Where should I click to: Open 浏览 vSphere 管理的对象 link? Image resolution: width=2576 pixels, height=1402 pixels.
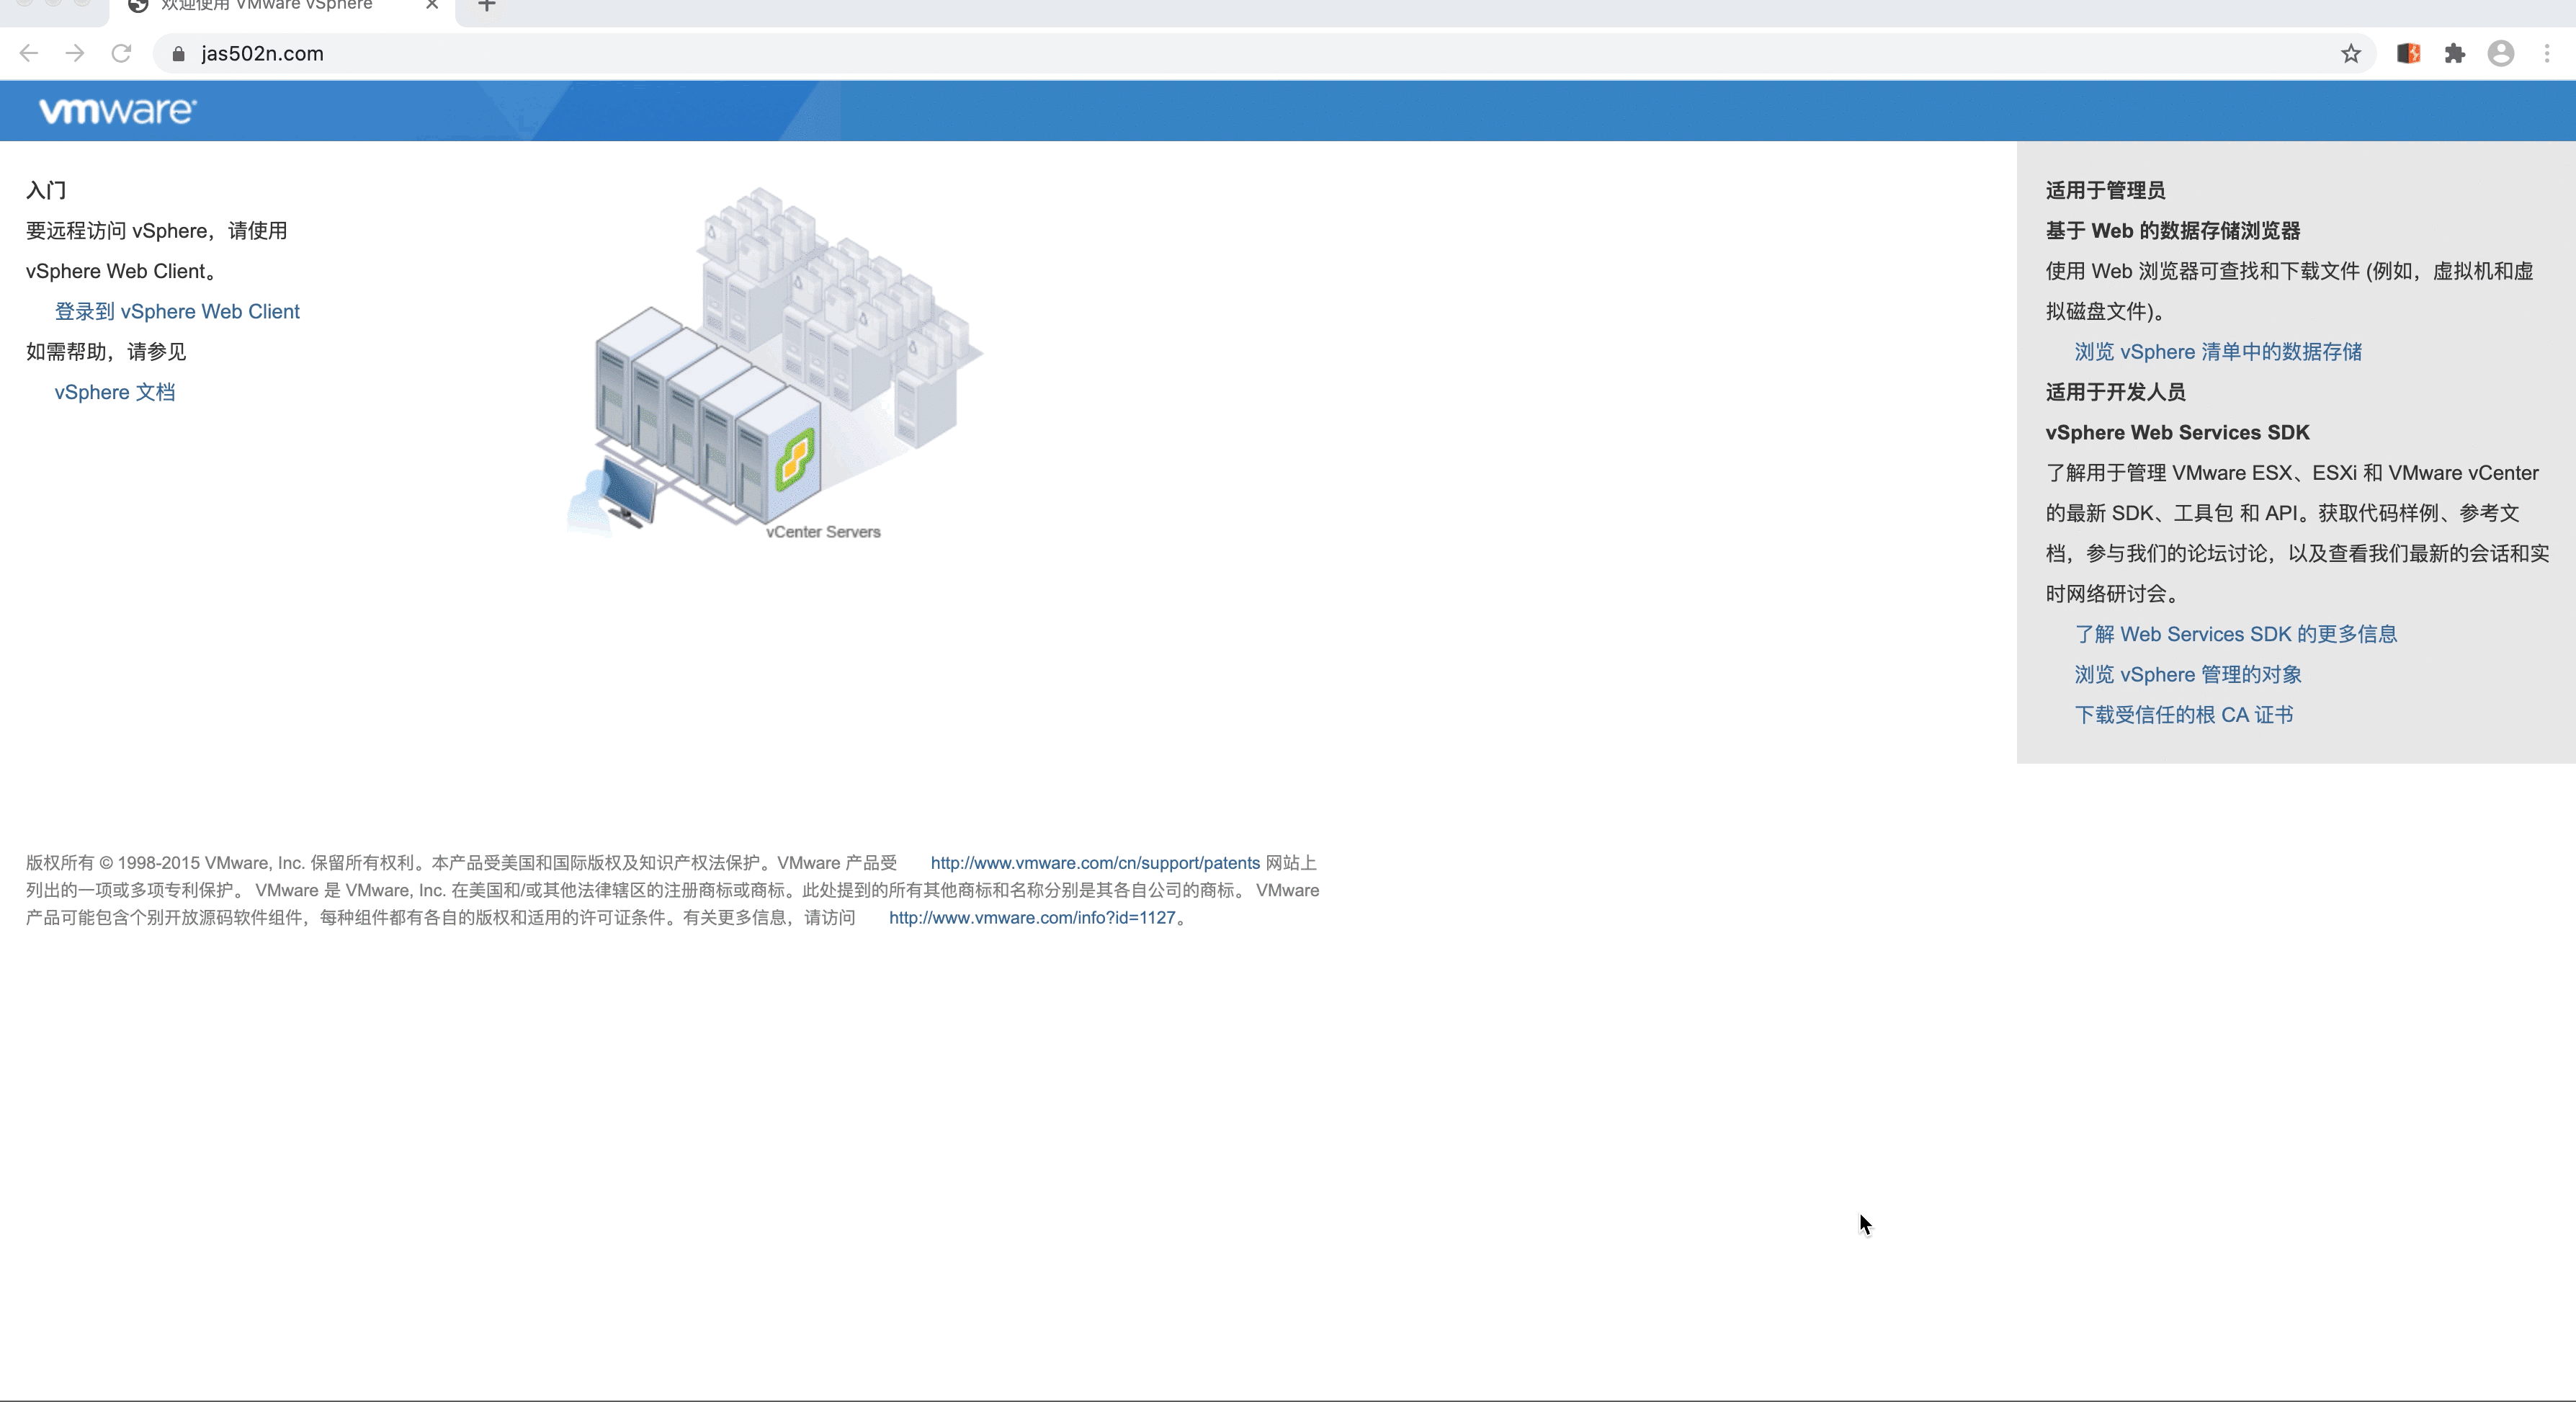2188,675
